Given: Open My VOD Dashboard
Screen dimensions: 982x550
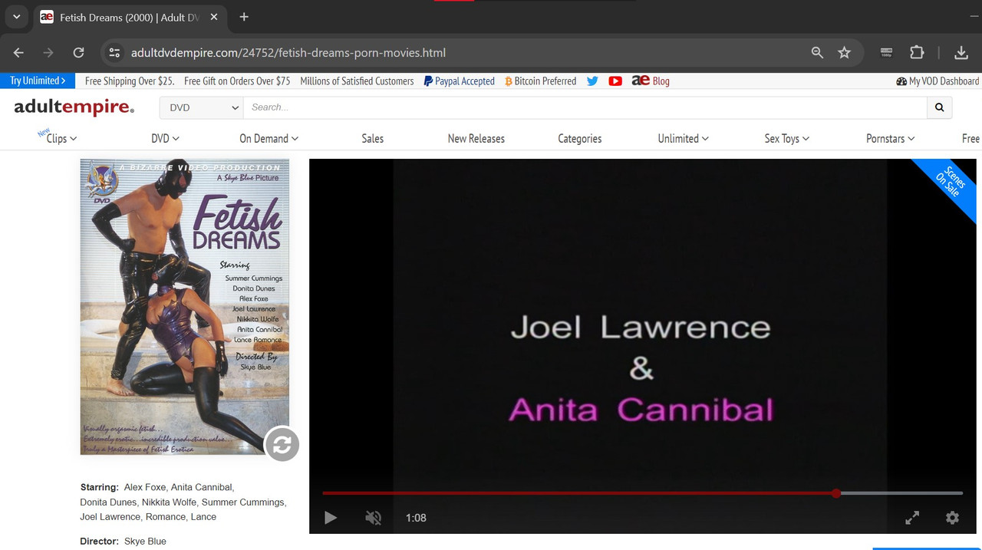Looking at the screenshot, I should point(938,81).
